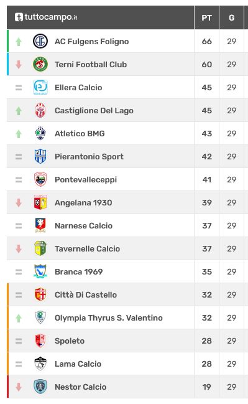Sort the table by PT column header
248x404 pixels.
click(206, 17)
